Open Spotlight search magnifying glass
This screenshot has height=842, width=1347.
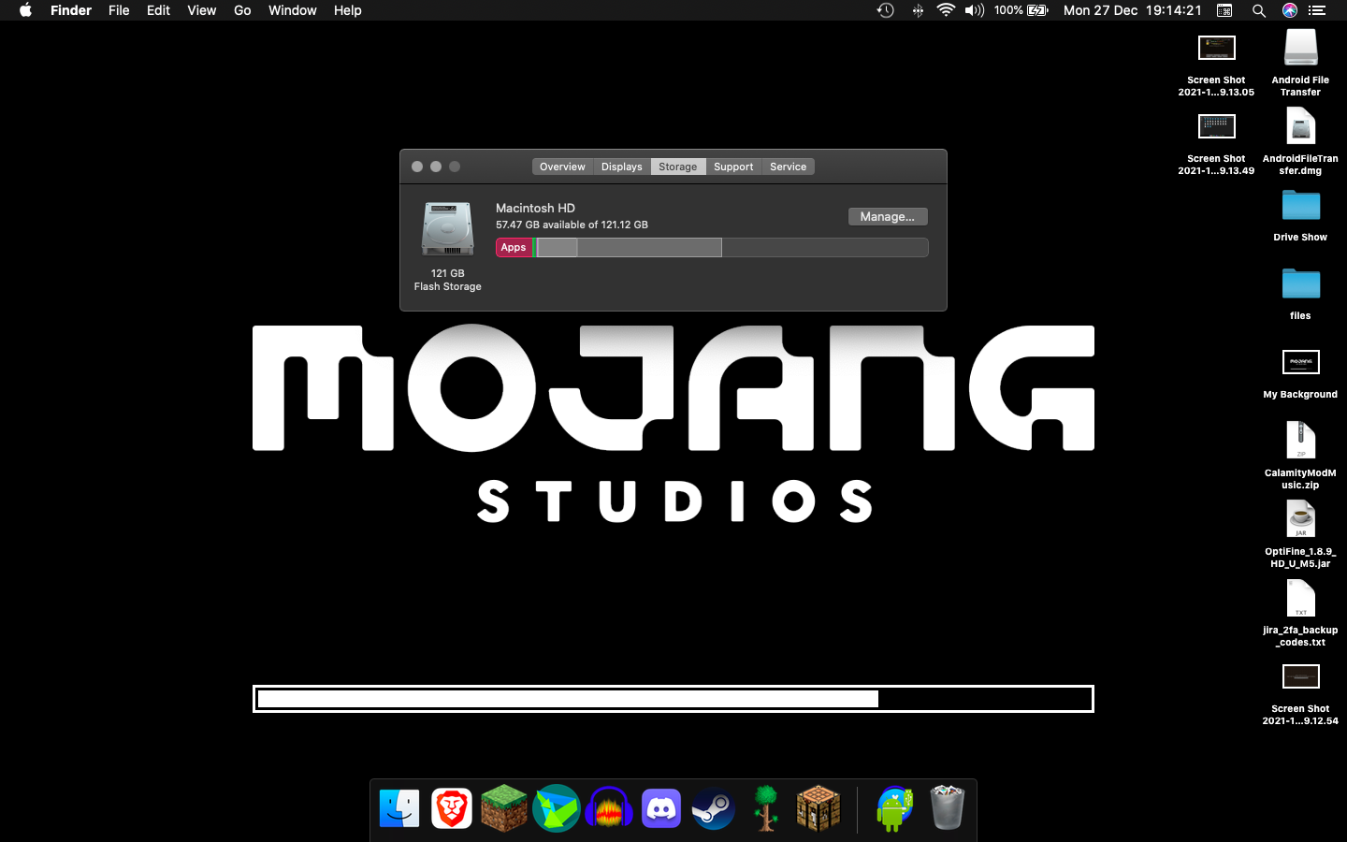click(x=1258, y=10)
